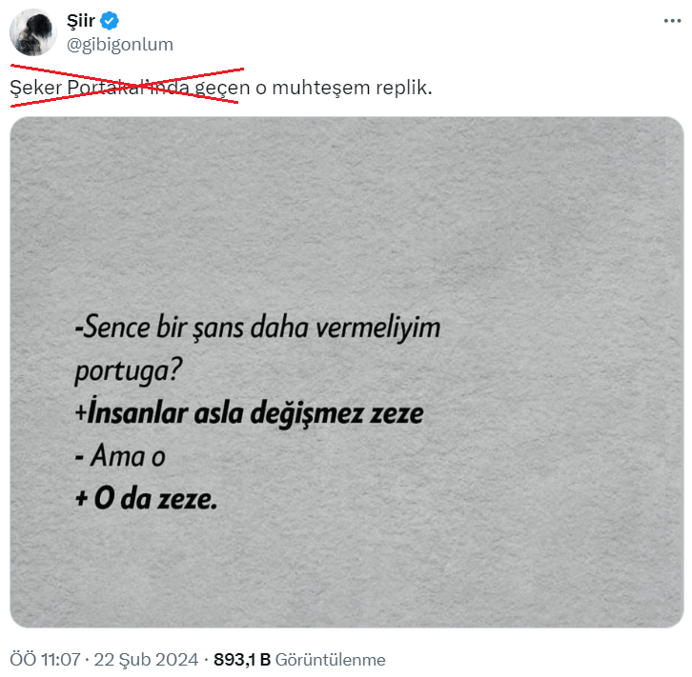Click the 22 Şub 2024 date link
692x677 pixels.
point(146,660)
